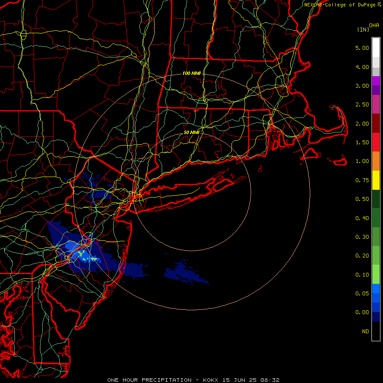383x383 pixels.
Task: Select the darkest green swatch near 0.50
Action: click(x=376, y=199)
